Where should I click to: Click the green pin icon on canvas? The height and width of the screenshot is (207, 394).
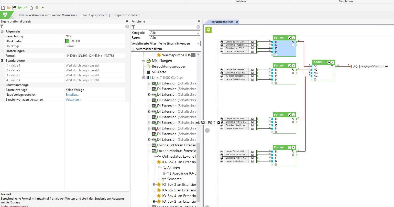209,30
